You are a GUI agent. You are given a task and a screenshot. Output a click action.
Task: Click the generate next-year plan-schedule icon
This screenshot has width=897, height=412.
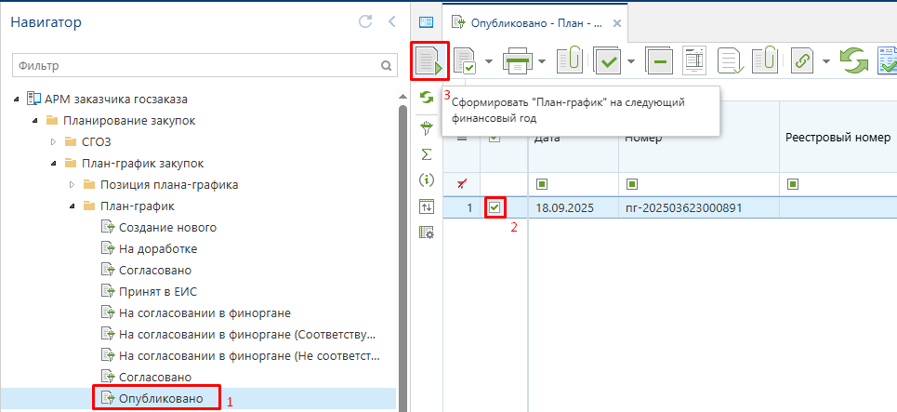coord(429,61)
